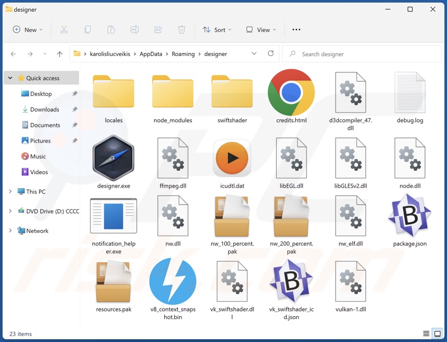Collapse the Quick access tree
Viewport: 447px width, 342px height.
click(10, 78)
